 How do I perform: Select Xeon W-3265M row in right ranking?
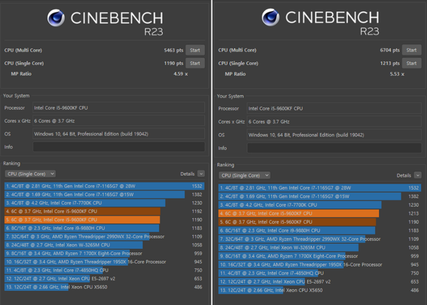[320, 248]
